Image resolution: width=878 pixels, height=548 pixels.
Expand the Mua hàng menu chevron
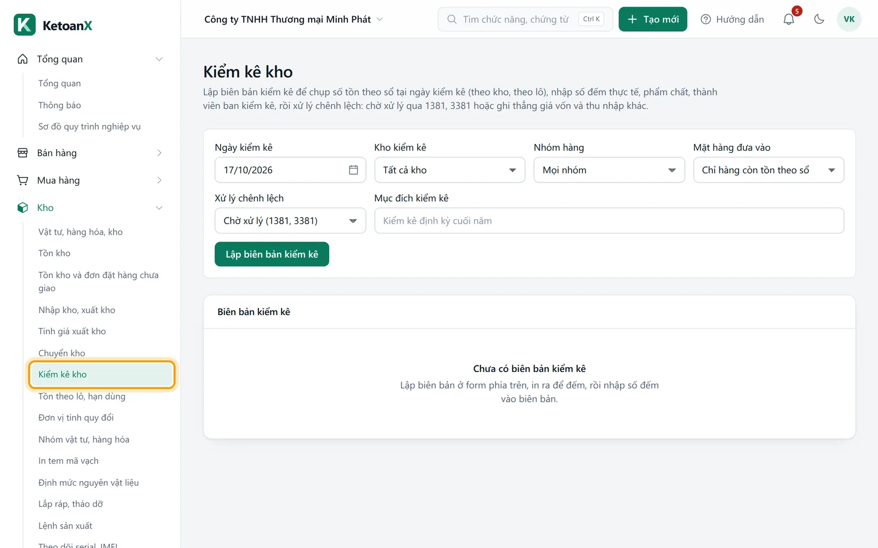[x=159, y=180]
